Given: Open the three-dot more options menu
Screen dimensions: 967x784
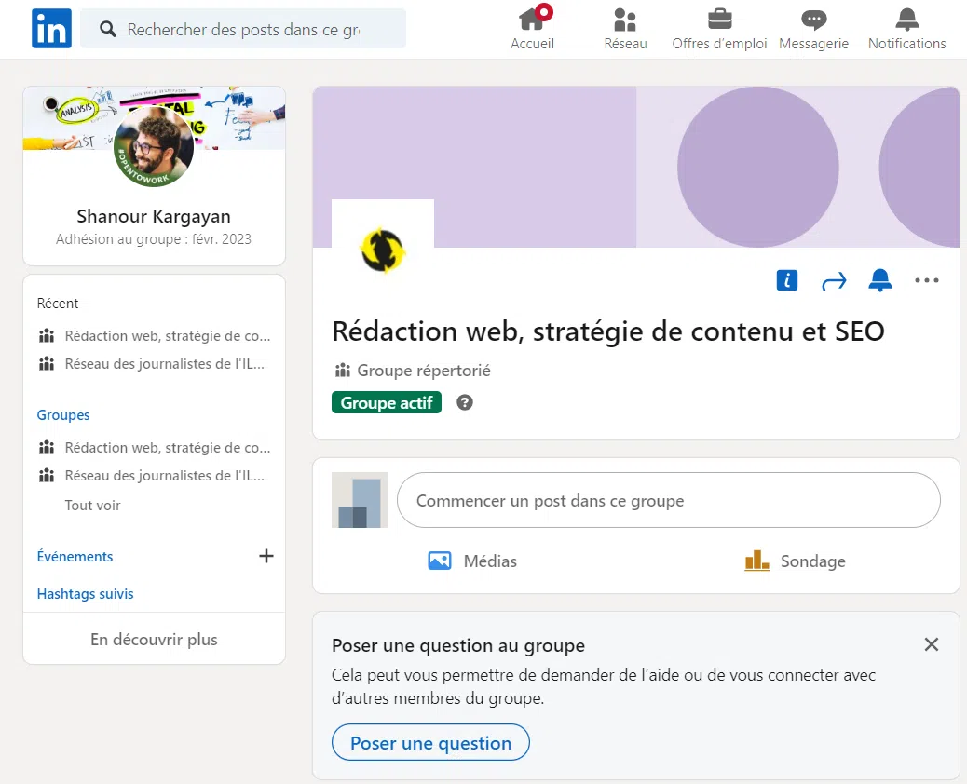Looking at the screenshot, I should point(927,280).
